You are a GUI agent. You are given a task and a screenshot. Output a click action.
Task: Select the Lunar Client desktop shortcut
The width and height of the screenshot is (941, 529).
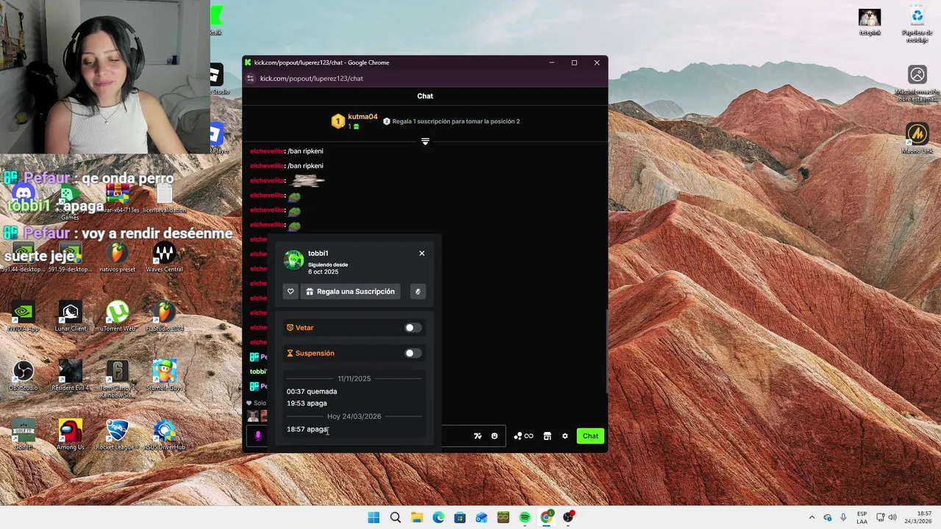tap(70, 317)
